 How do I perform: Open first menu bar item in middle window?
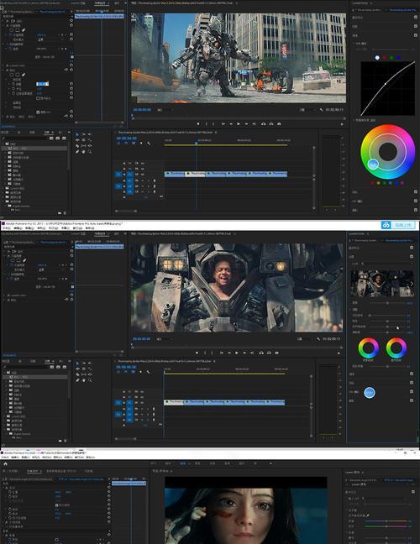point(7,228)
